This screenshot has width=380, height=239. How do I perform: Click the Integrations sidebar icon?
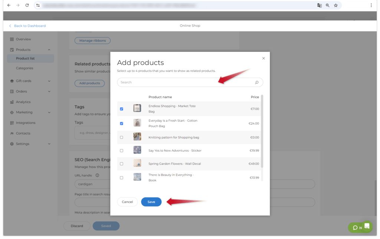12,123
